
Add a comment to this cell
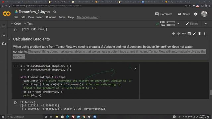tap(189, 34)
